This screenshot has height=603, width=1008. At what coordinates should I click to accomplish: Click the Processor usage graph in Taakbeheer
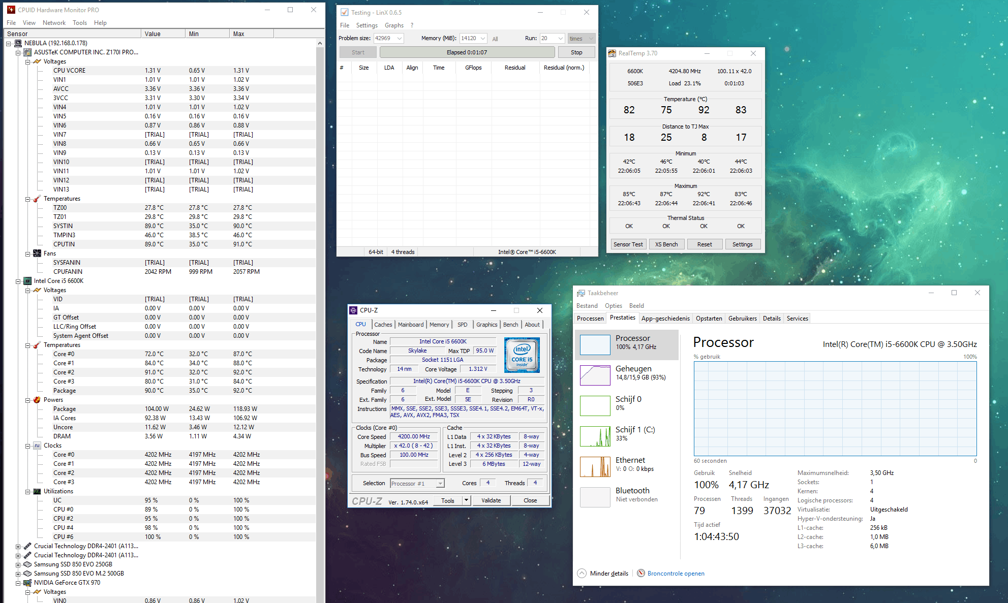[x=835, y=409]
